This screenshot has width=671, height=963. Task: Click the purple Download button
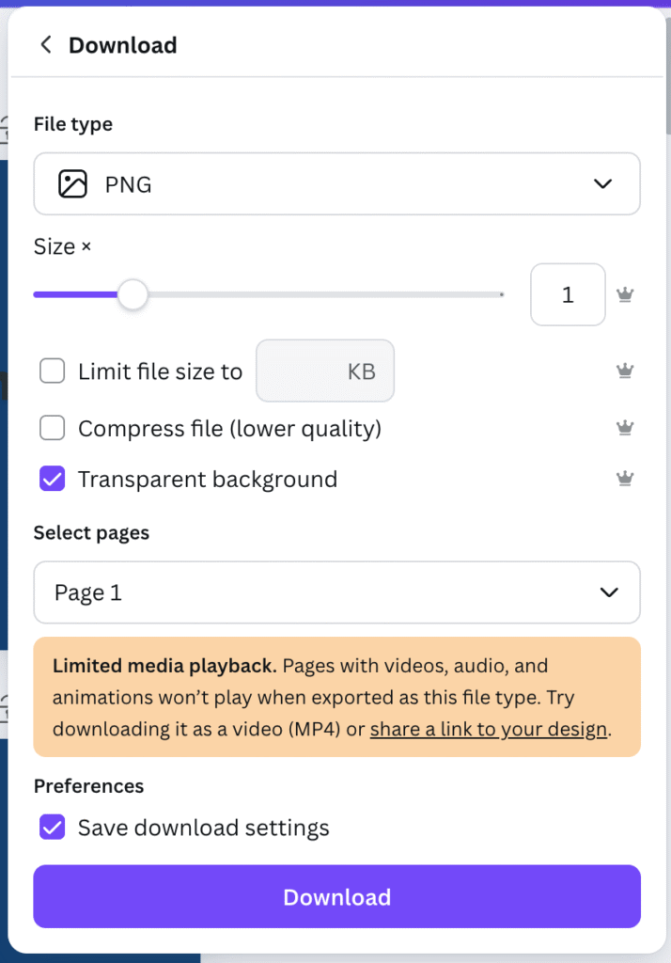pyautogui.click(x=336, y=897)
